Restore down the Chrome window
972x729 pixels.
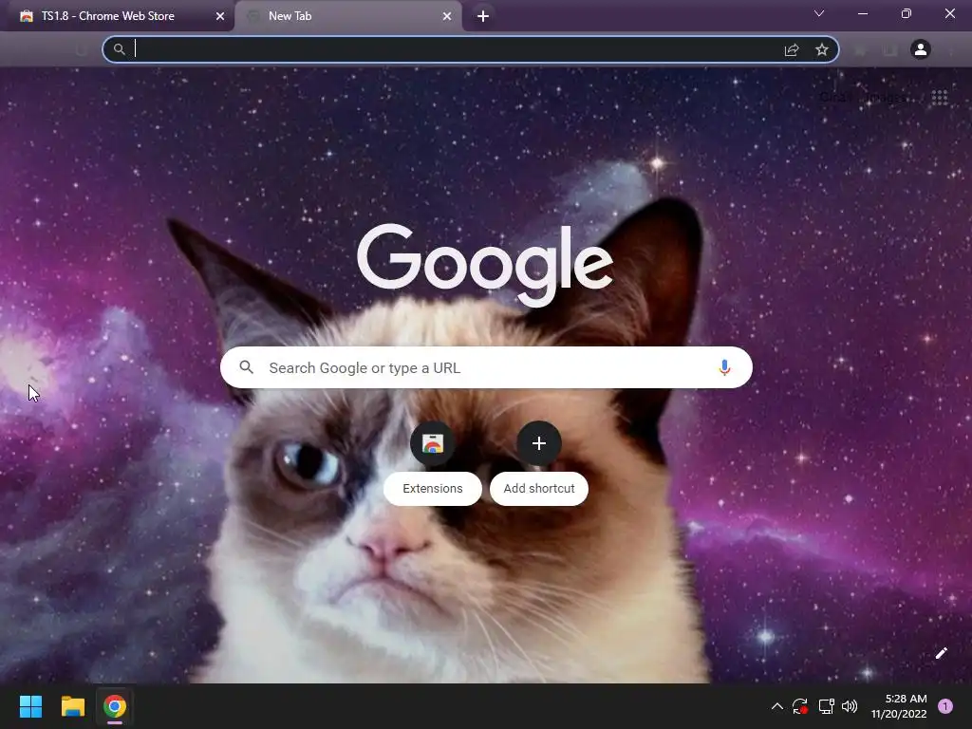907,13
